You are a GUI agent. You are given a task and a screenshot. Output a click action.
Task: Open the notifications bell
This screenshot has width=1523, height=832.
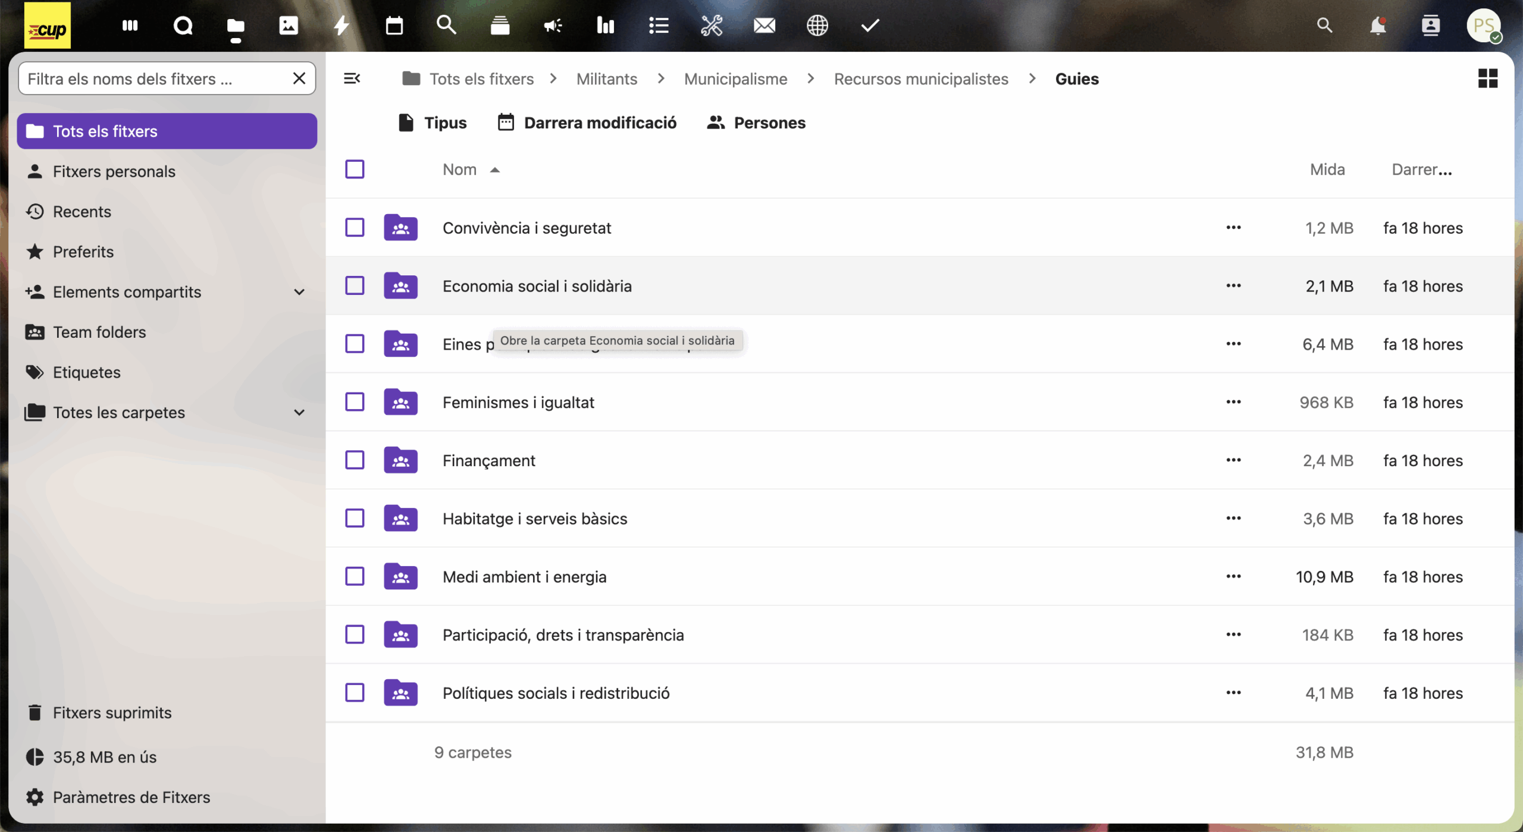coord(1377,26)
